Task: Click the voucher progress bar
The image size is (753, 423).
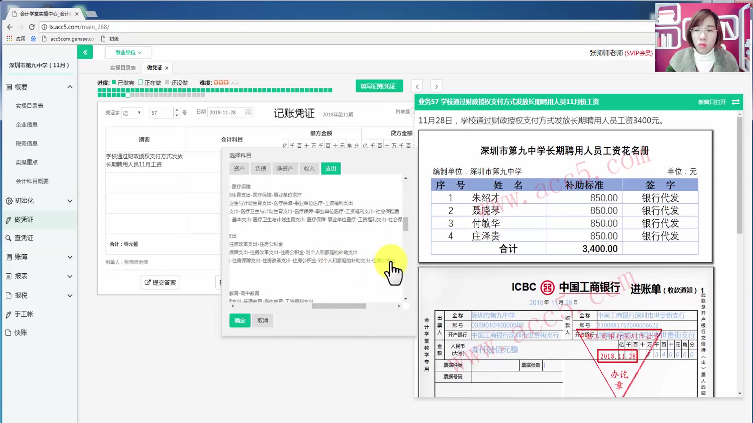Action: pyautogui.click(x=215, y=90)
